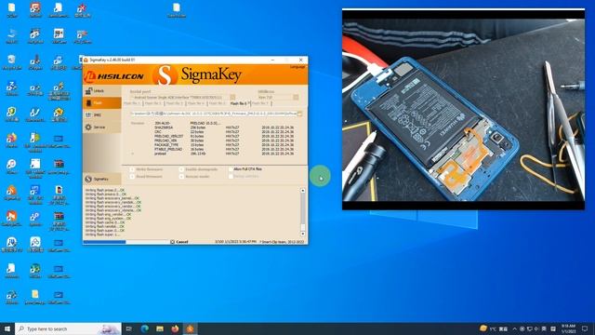Open the Serial port dropdown list
This screenshot has height=335, width=595.
coord(179,98)
